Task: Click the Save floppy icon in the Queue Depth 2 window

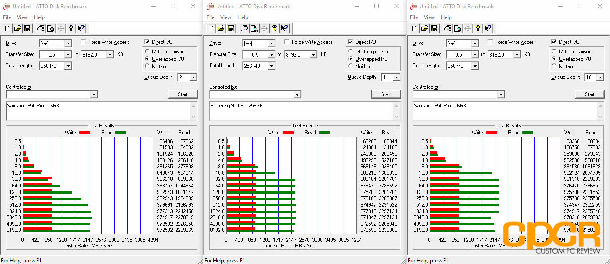Action: 27,29
